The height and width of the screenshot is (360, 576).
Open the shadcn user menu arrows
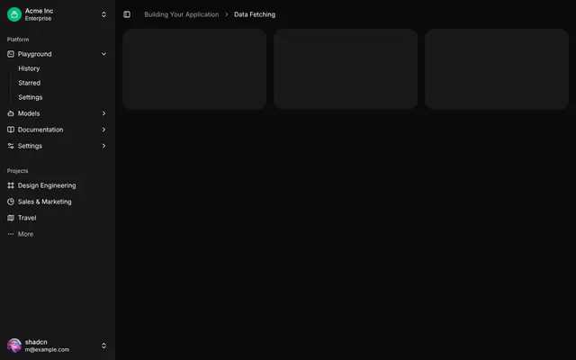(x=104, y=346)
